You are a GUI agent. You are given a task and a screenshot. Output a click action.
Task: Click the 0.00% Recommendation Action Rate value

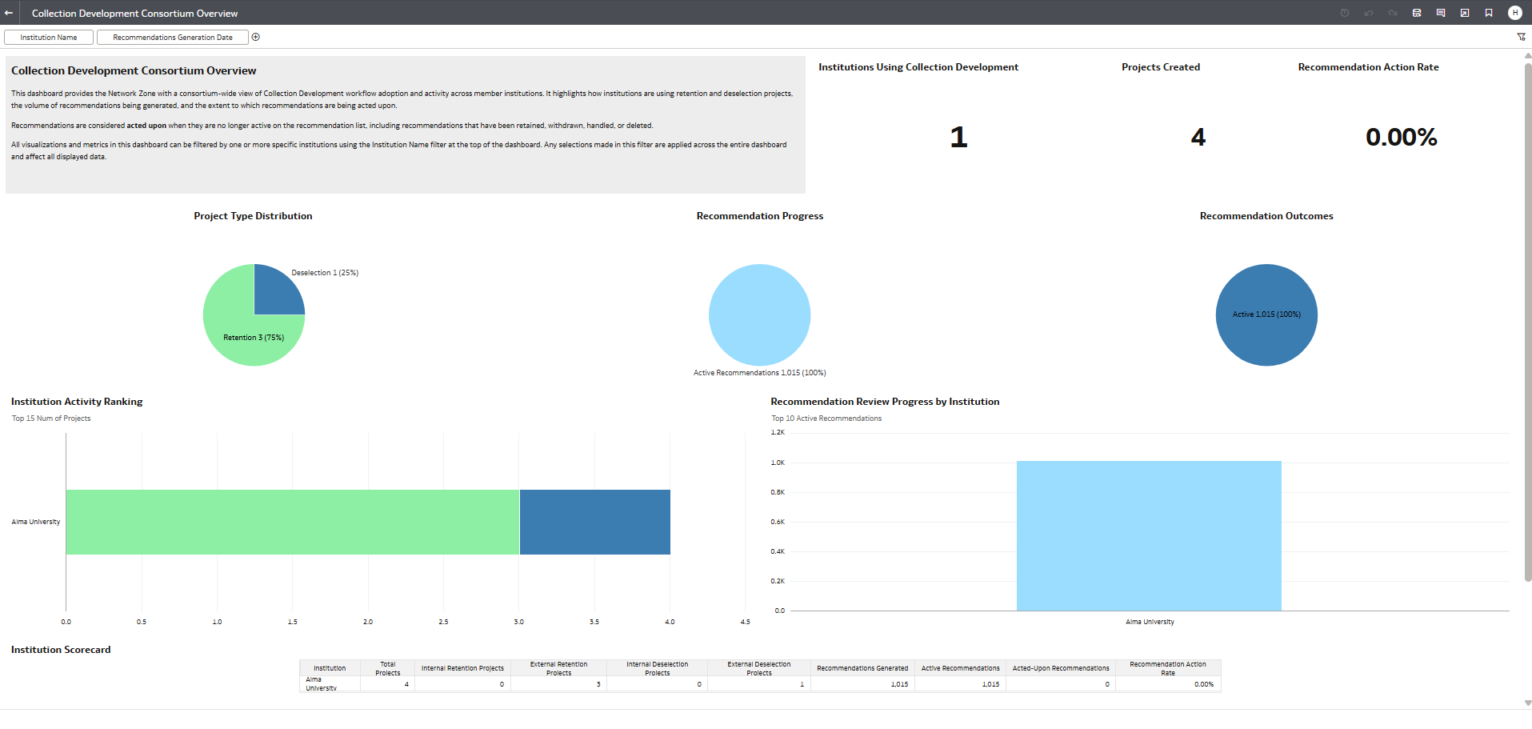click(1402, 138)
